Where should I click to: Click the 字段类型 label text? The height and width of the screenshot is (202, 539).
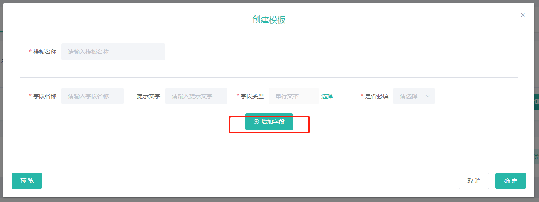point(252,96)
